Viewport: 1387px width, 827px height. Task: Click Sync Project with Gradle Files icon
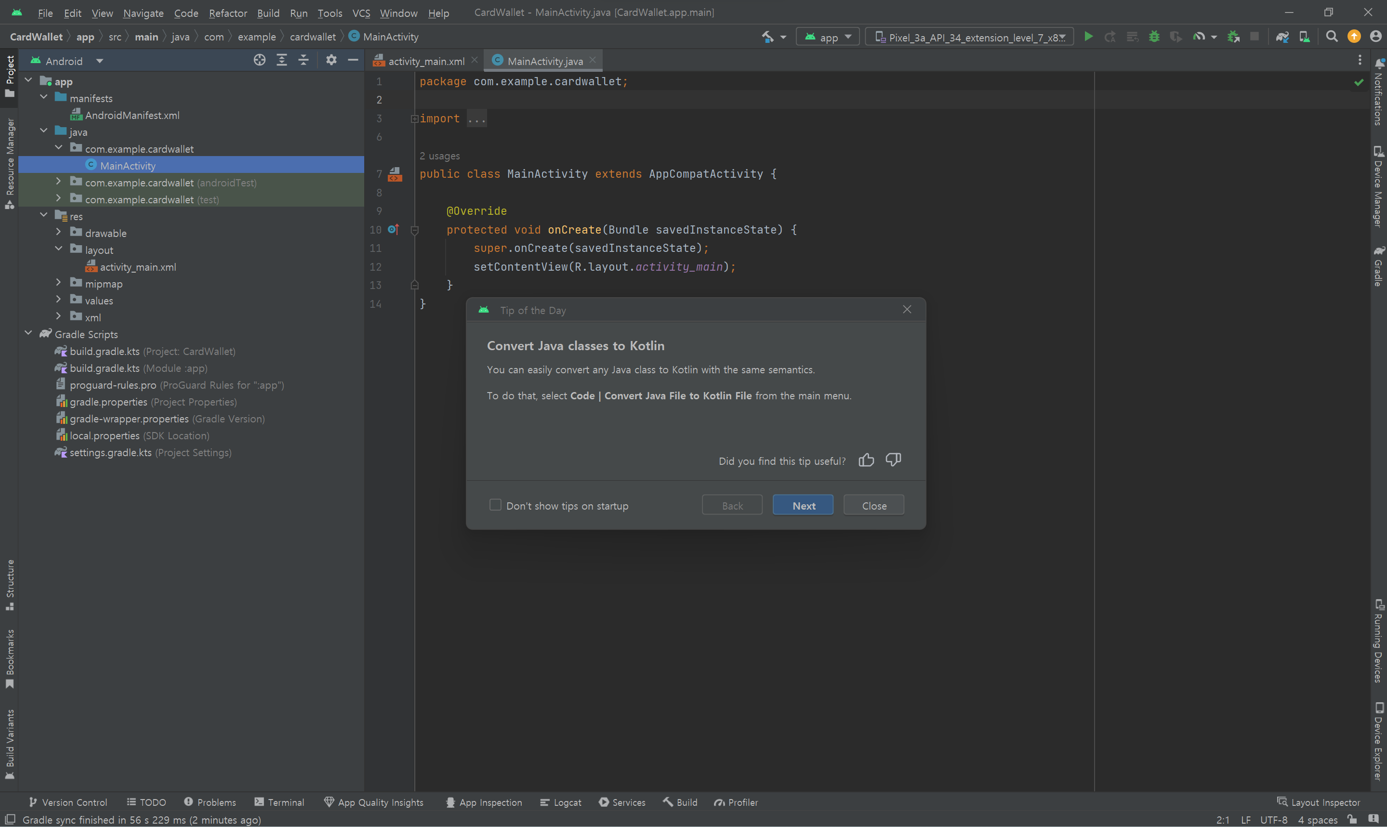point(1281,37)
